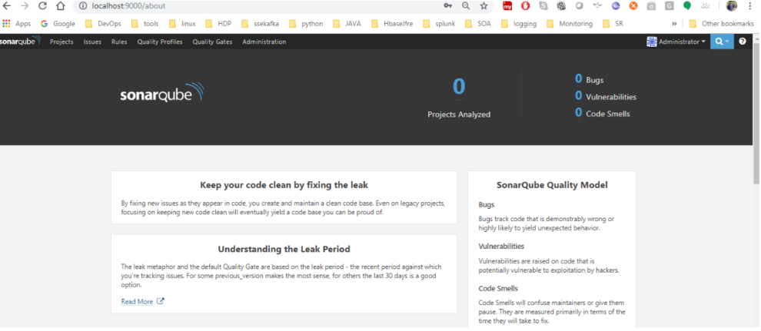Open Quality Gates
The width and height of the screenshot is (761, 331).
click(212, 41)
